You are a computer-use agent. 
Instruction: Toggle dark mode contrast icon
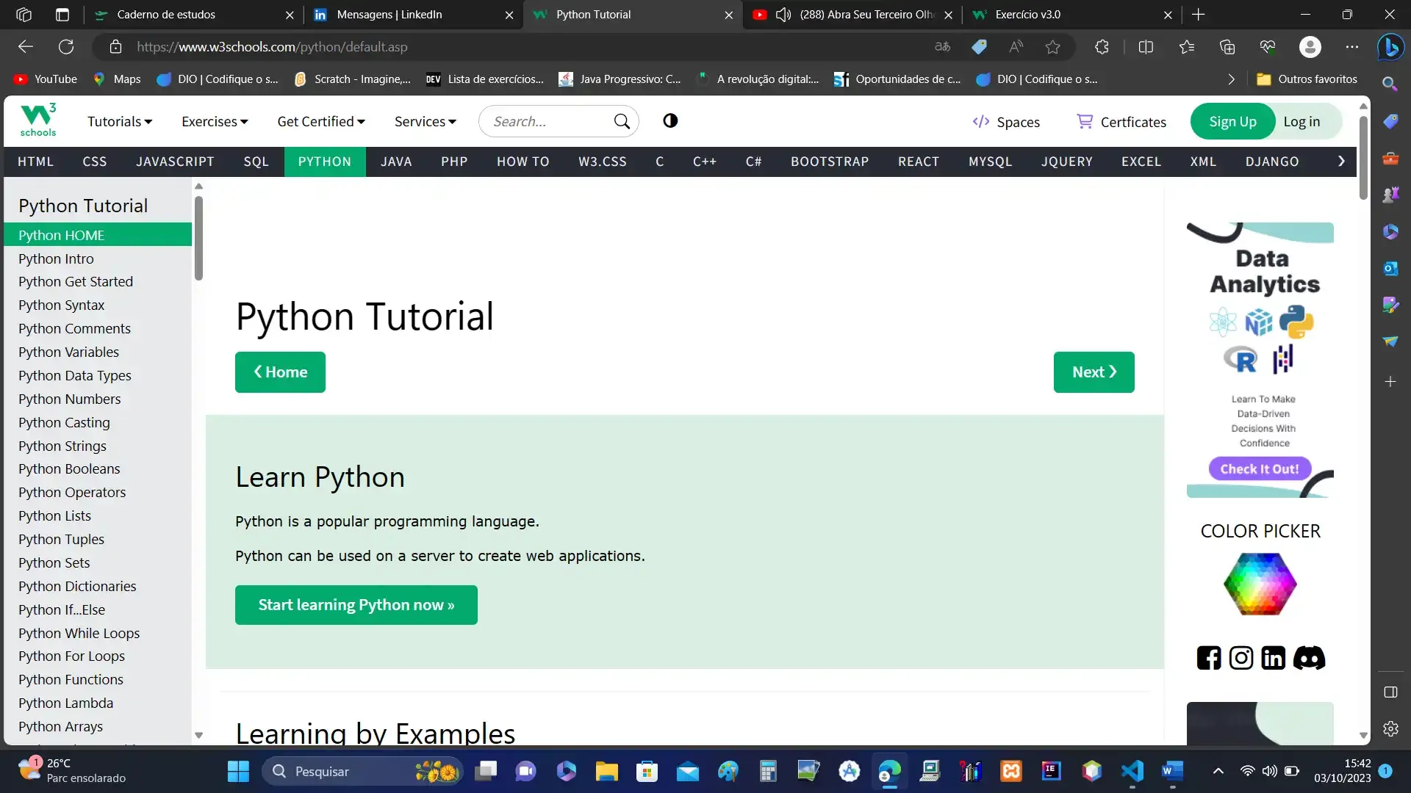coord(670,121)
